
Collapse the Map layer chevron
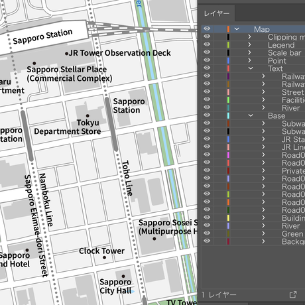237,29
